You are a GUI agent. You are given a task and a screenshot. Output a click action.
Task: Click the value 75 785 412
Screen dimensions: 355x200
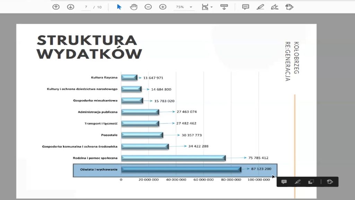click(258, 158)
